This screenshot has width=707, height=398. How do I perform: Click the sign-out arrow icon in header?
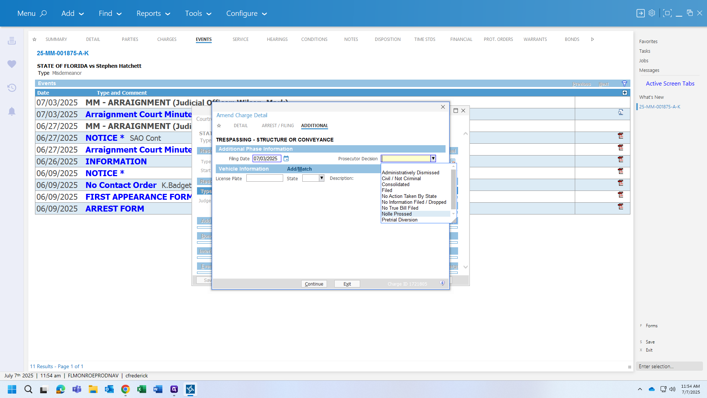coord(640,13)
